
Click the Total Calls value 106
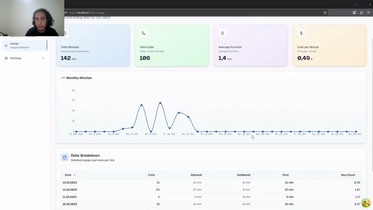pyautogui.click(x=145, y=58)
